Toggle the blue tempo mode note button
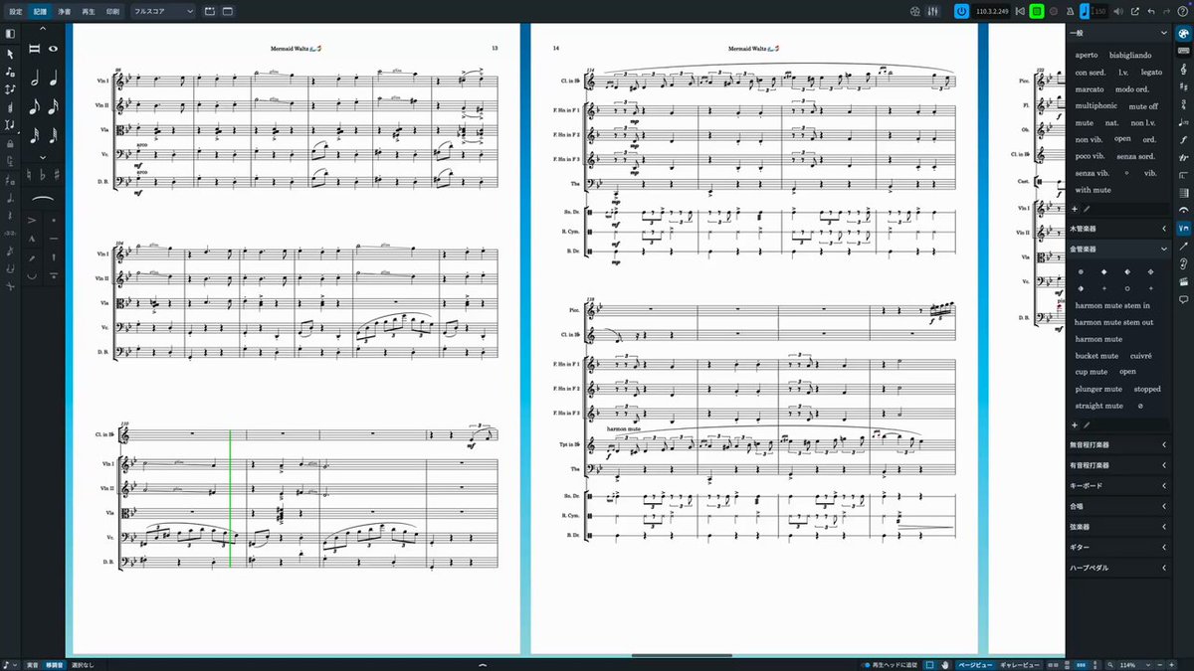 coord(1084,11)
